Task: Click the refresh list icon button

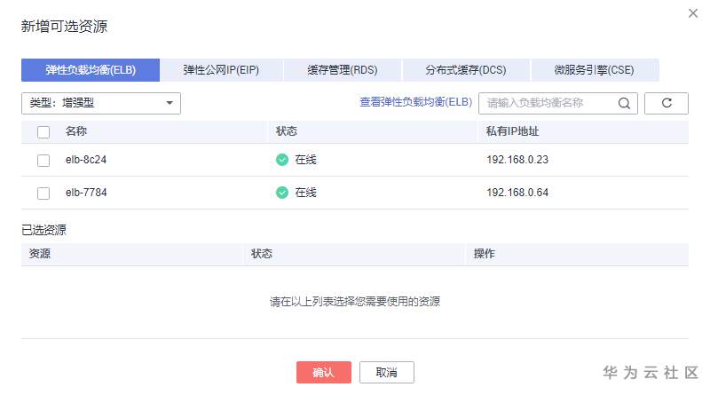Action: (667, 103)
